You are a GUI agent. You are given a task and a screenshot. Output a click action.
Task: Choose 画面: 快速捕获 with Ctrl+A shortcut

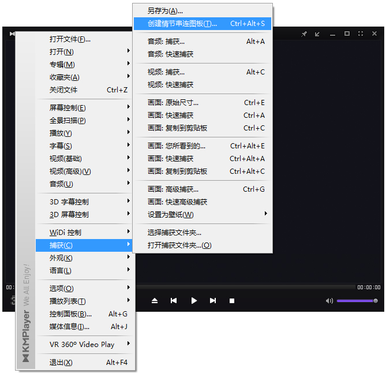tap(203, 115)
